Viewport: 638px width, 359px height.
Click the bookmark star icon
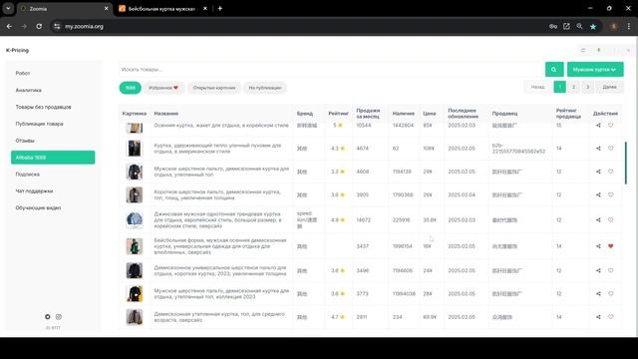point(593,27)
